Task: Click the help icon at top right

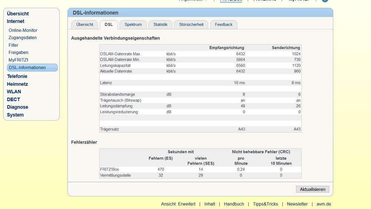Action: click(x=325, y=1)
